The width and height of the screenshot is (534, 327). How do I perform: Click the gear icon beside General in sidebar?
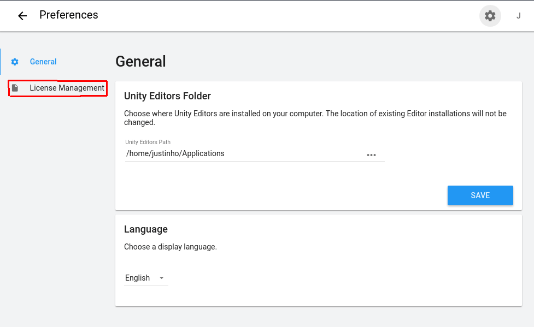click(x=15, y=62)
